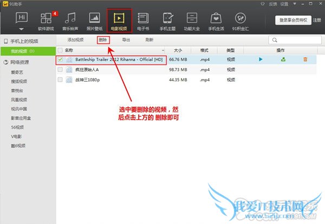
Task: Export Battleship Trailer via green icon
Action: 283,60
